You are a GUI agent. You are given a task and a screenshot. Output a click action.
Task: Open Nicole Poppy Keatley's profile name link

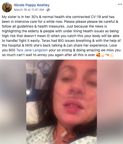32,5
